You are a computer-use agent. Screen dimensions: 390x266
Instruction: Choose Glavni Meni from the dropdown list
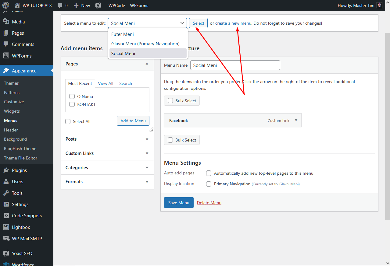pos(145,44)
